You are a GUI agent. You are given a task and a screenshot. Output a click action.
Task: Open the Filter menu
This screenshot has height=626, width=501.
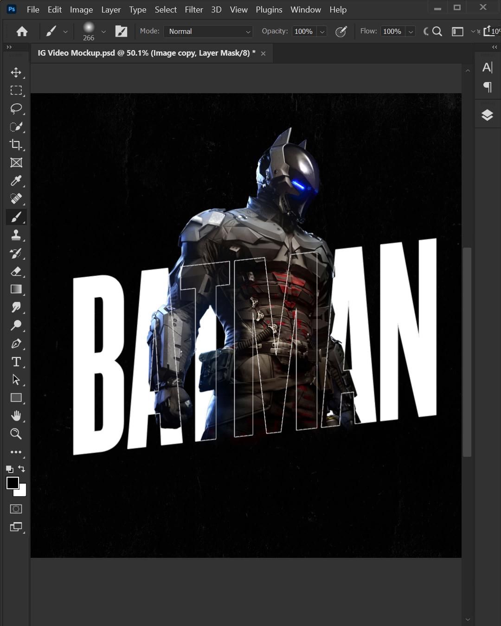point(193,9)
